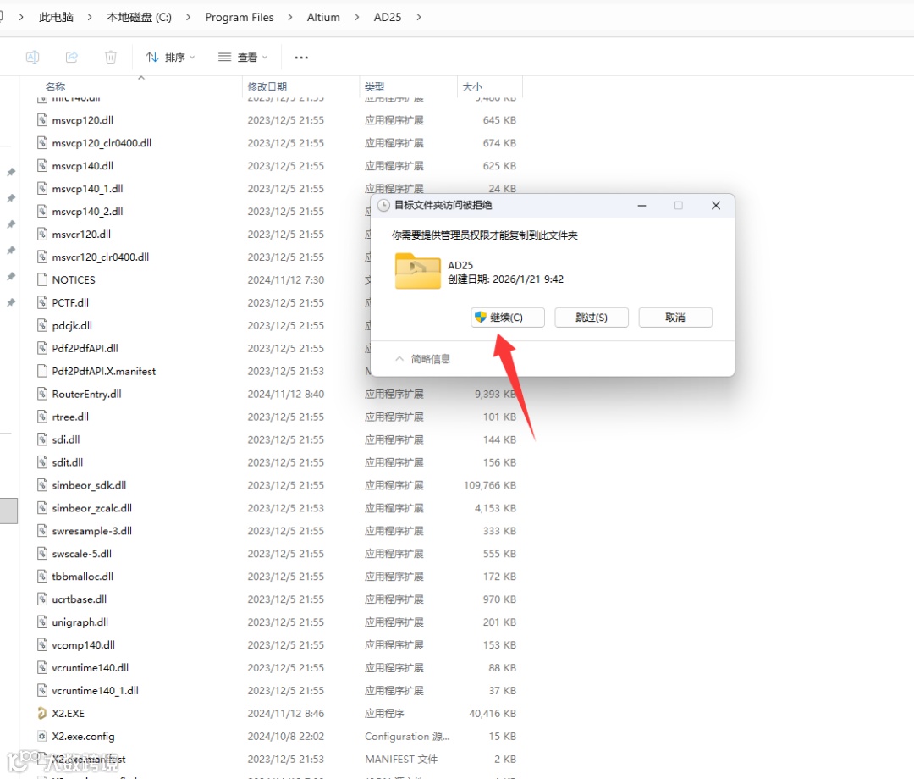Minimize the 目标文件夹访问被拒绝 dialog

[641, 205]
